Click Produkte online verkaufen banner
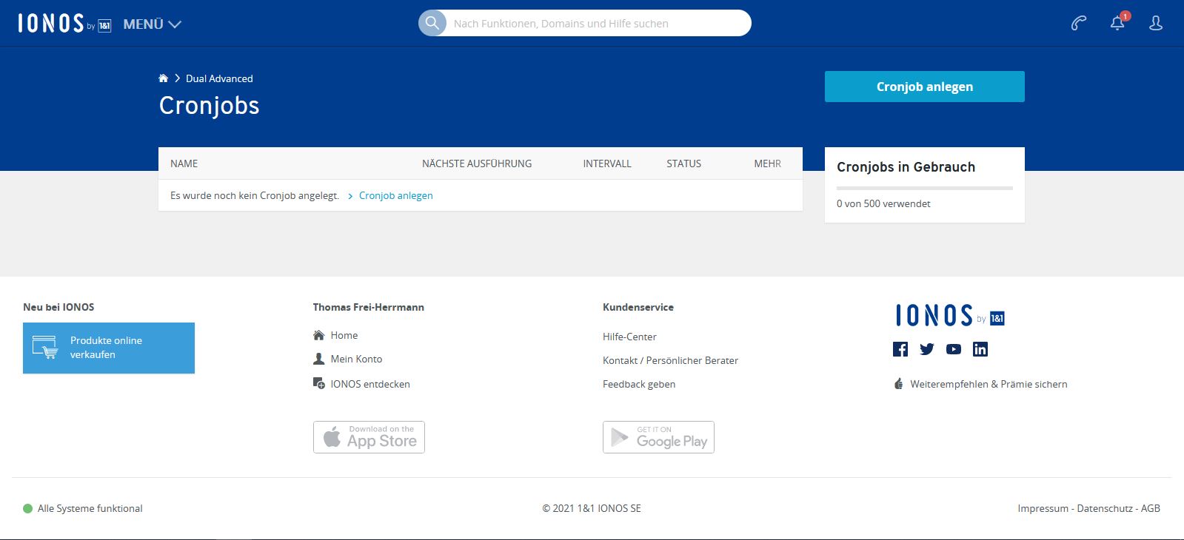This screenshot has width=1184, height=540. point(109,348)
